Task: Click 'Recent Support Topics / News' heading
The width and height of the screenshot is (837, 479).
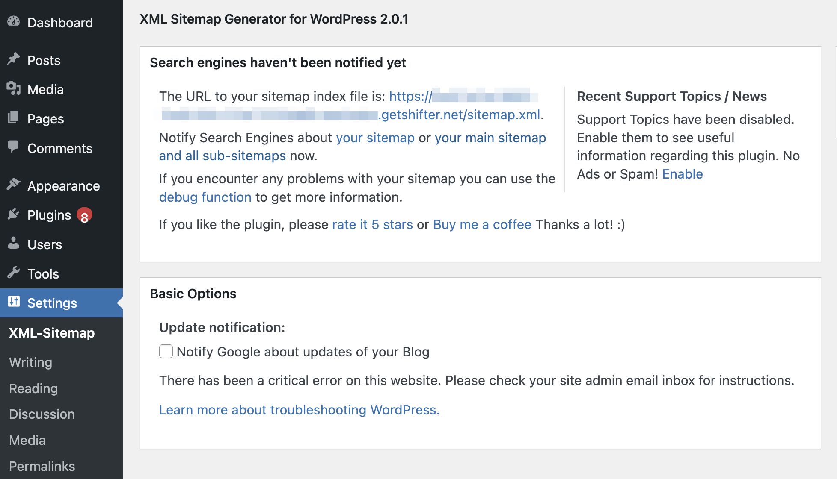Action: (x=672, y=97)
